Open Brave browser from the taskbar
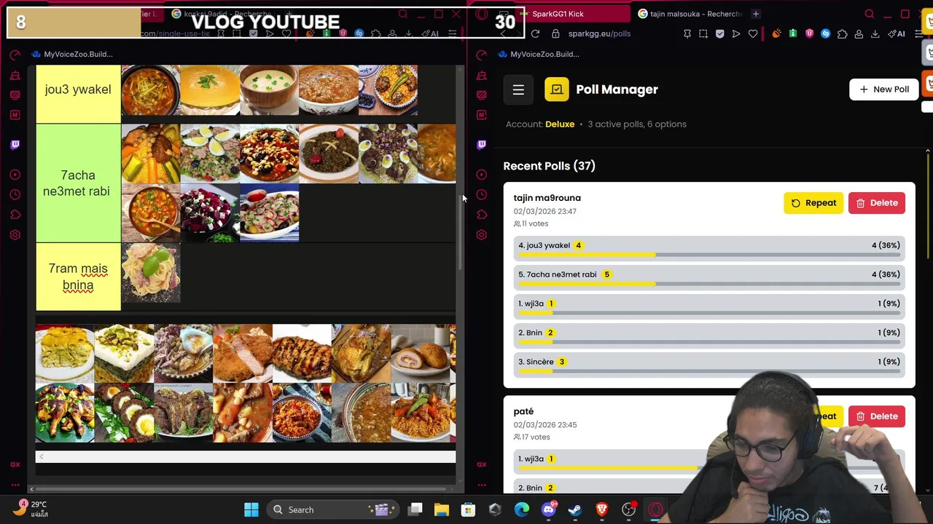Image resolution: width=933 pixels, height=524 pixels. tap(601, 509)
